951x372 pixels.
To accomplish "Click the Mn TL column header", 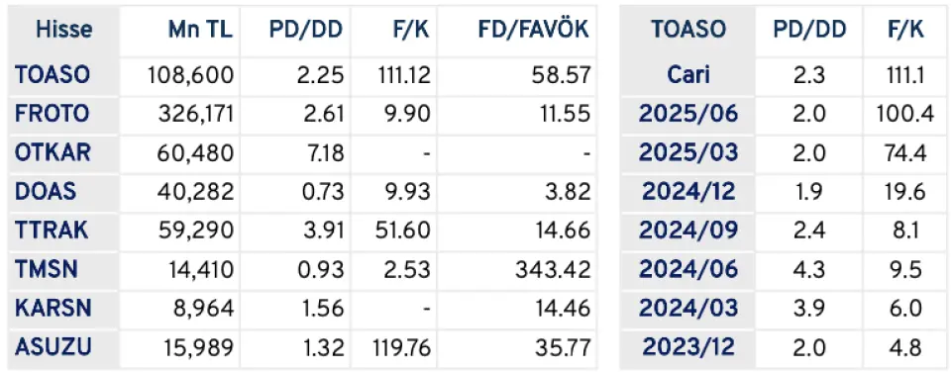I will (x=200, y=30).
